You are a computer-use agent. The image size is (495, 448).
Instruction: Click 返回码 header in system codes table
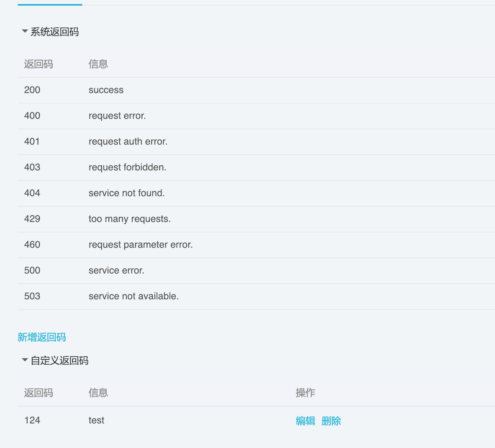click(38, 64)
